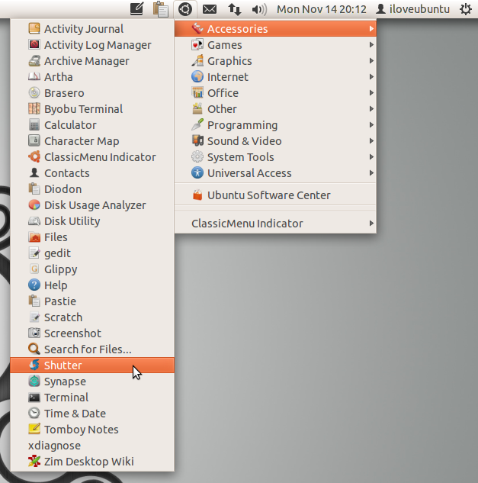Open the messaging envelope indicator
Viewport: 478px width, 483px height.
pyautogui.click(x=210, y=9)
